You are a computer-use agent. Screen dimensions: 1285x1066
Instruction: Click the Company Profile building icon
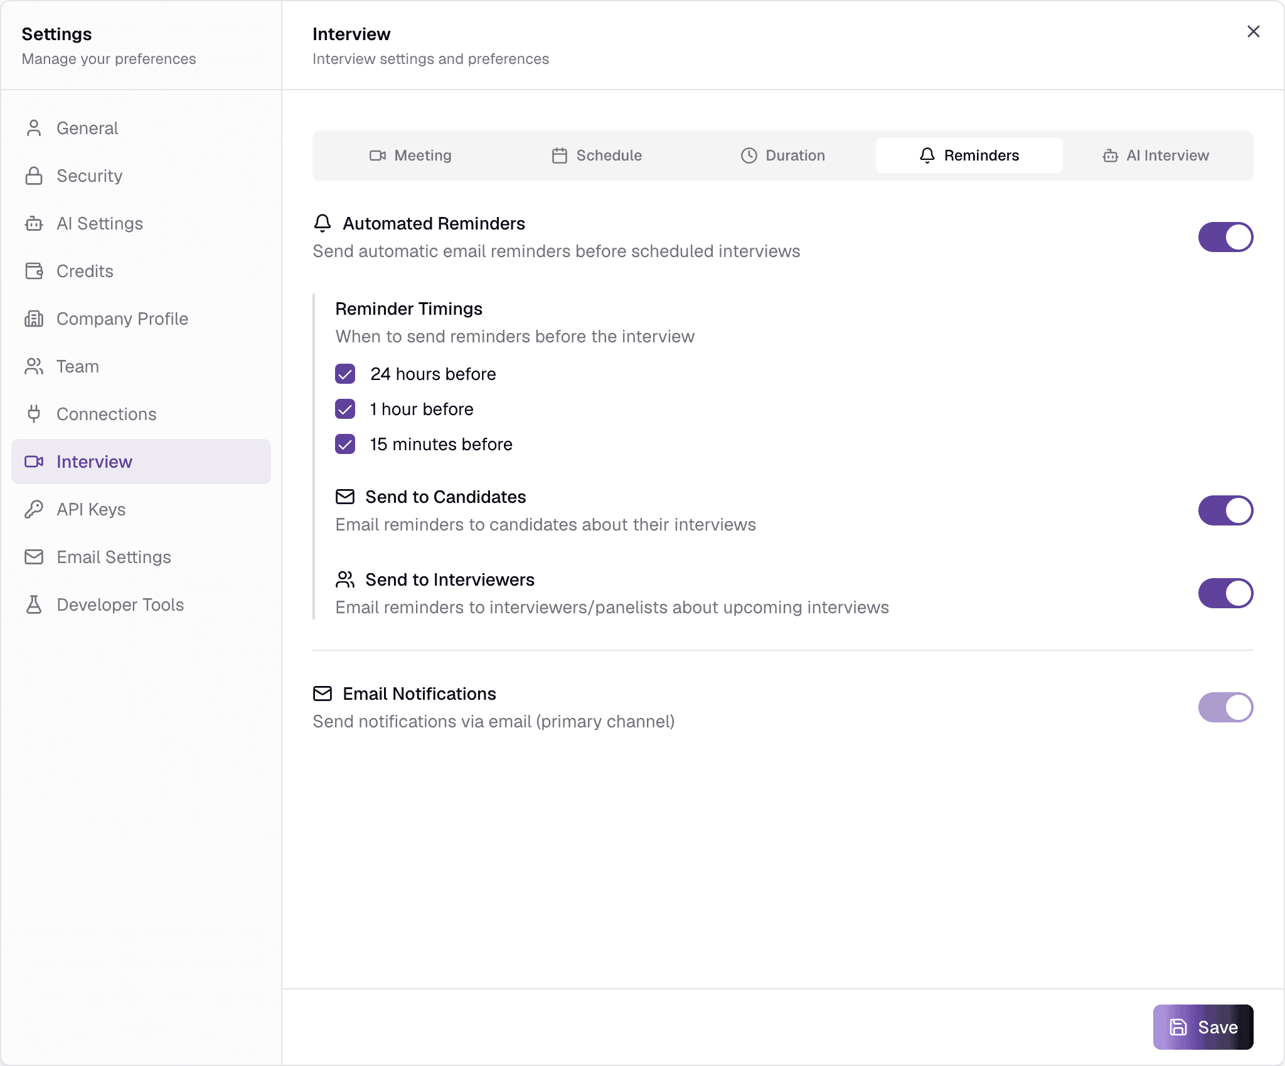pyautogui.click(x=34, y=319)
